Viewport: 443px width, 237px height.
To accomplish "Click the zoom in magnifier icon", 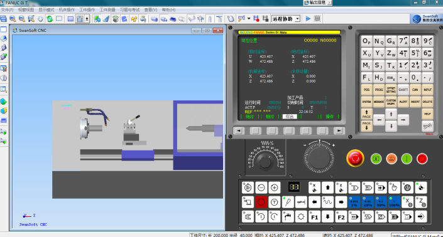I will [x=13, y=19].
